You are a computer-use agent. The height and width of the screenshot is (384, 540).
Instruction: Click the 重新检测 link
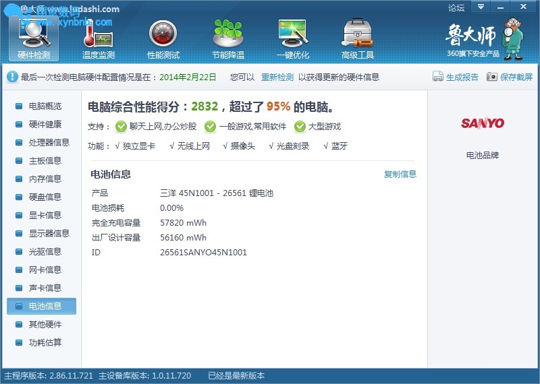click(x=277, y=77)
